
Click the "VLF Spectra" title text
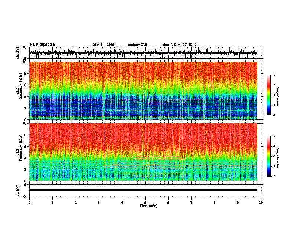42,45
